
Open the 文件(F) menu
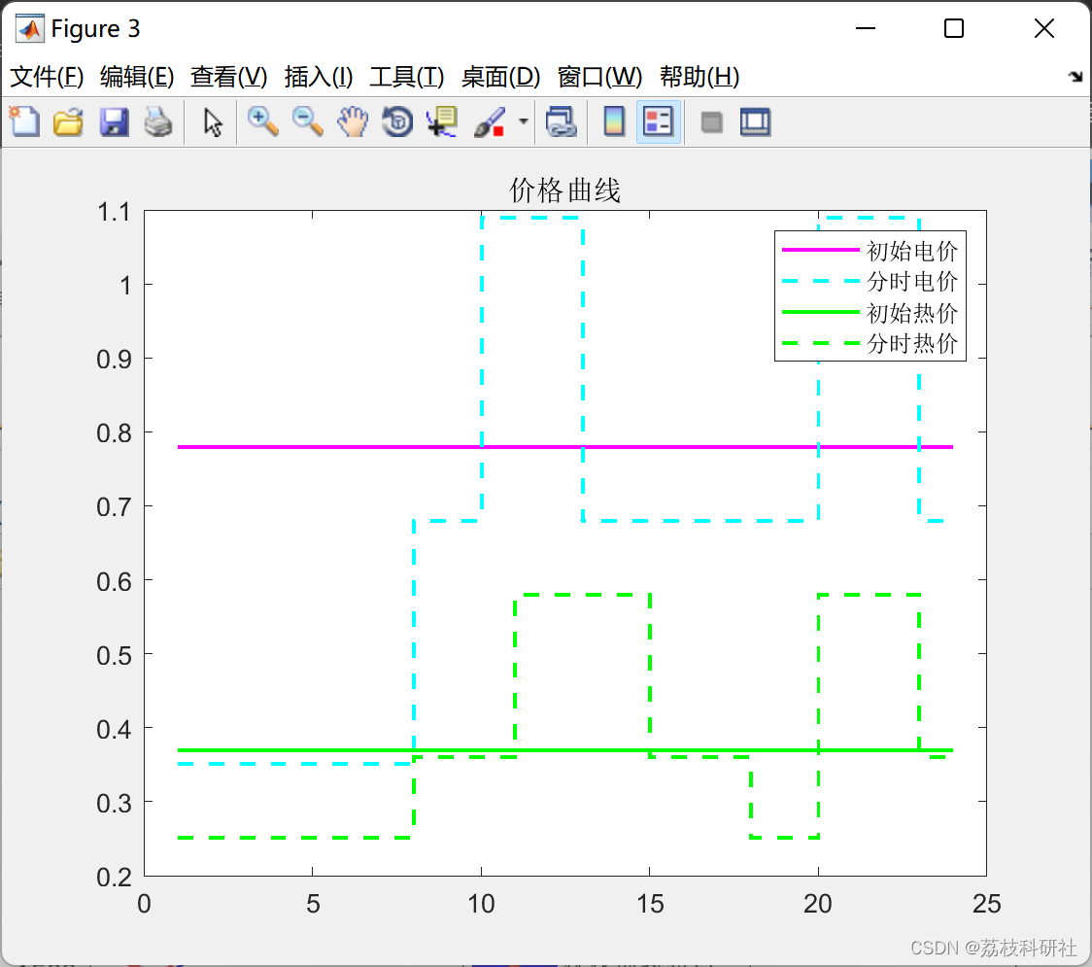(x=47, y=77)
